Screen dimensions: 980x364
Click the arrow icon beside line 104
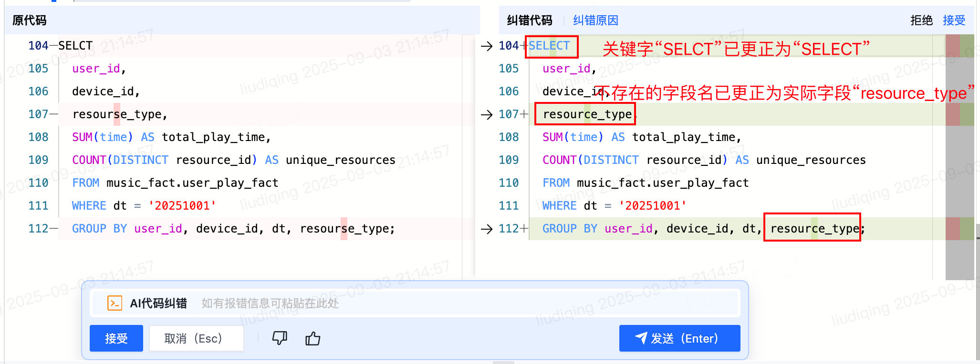pos(487,46)
